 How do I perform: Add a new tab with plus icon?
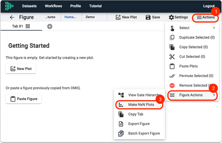[50, 26]
